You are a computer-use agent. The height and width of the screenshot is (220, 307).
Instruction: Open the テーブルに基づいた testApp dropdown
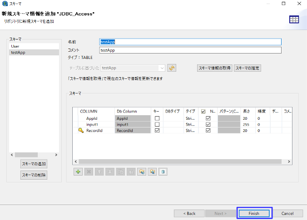click(x=162, y=68)
